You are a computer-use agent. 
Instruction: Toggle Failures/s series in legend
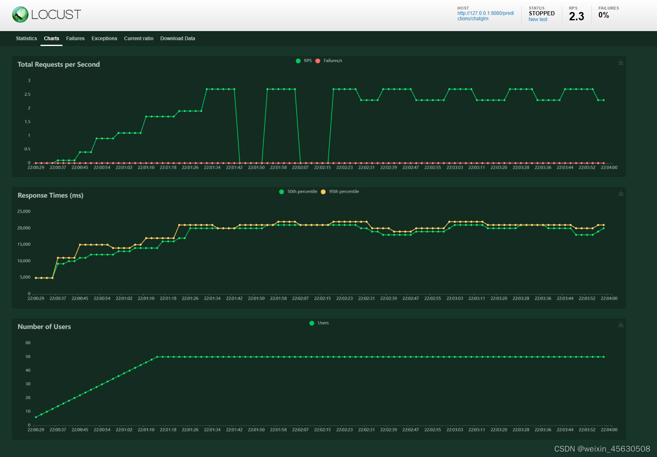(x=329, y=61)
